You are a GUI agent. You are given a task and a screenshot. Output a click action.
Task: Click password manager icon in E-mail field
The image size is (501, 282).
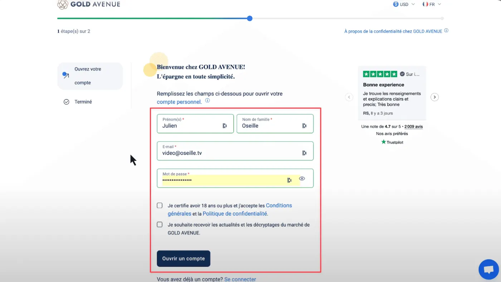click(304, 153)
